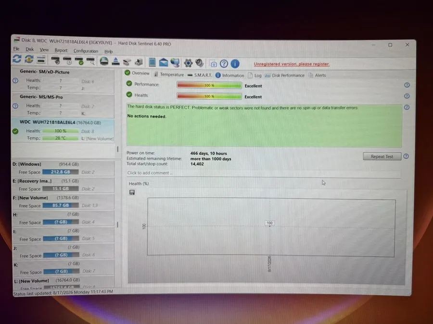Click the eject disk toolbar icon
Viewport: 433px width, 324px height.
(x=115, y=61)
